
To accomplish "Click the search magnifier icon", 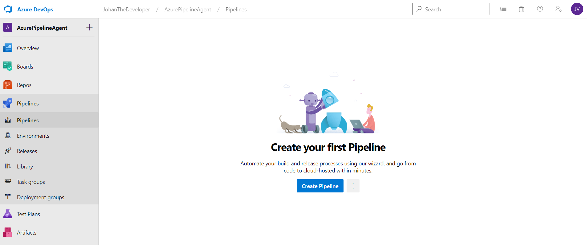I will click(x=419, y=9).
